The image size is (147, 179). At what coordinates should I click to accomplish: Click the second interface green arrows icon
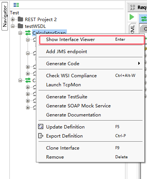click(x=28, y=80)
